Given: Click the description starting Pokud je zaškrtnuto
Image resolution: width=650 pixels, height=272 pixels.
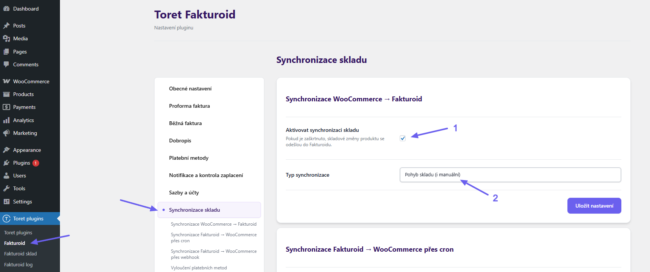Looking at the screenshot, I should tap(335, 142).
